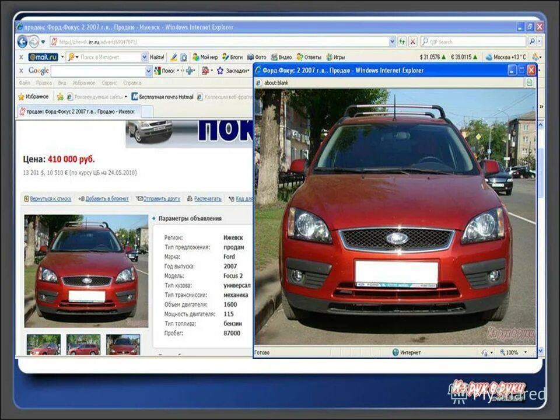This screenshot has width=560, height=420.
Task: Click the Google toolbar search field
Action: tap(98, 71)
